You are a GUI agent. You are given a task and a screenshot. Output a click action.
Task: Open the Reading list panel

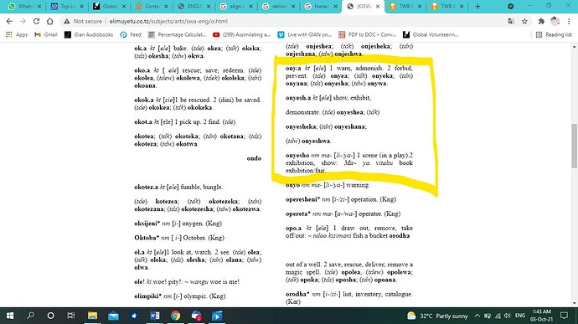554,34
